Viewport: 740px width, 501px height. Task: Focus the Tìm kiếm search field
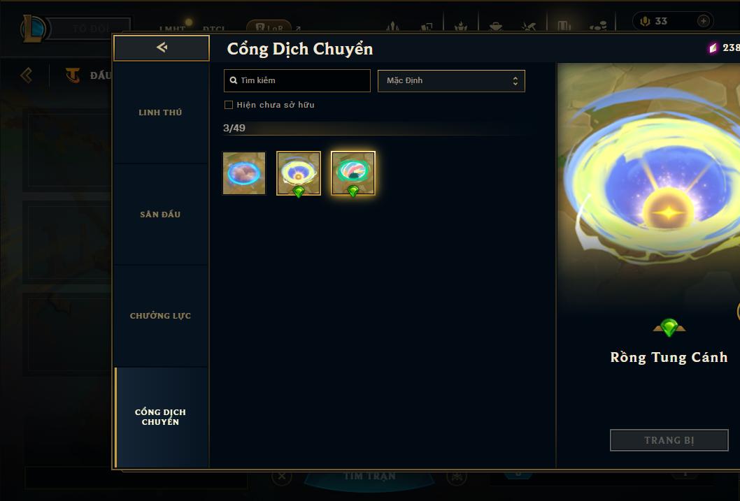[297, 80]
